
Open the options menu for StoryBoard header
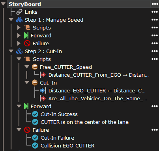tap(155, 4)
